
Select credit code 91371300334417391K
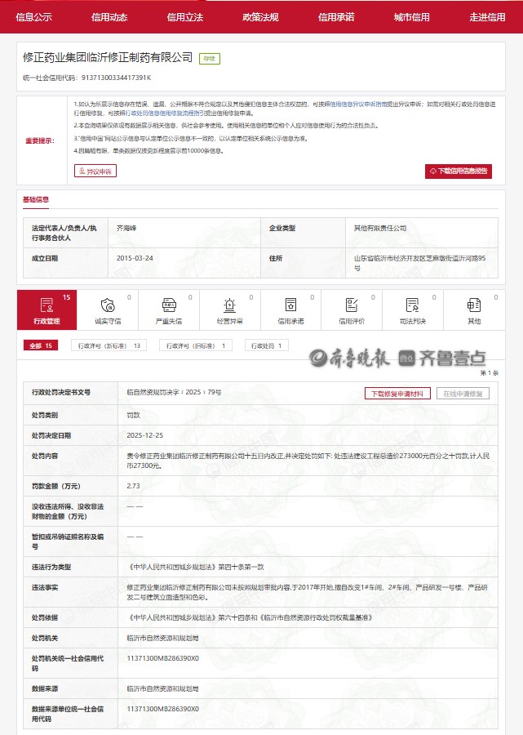pos(116,78)
